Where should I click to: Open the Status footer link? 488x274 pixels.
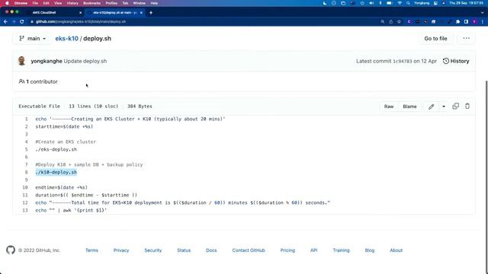pos(184,250)
